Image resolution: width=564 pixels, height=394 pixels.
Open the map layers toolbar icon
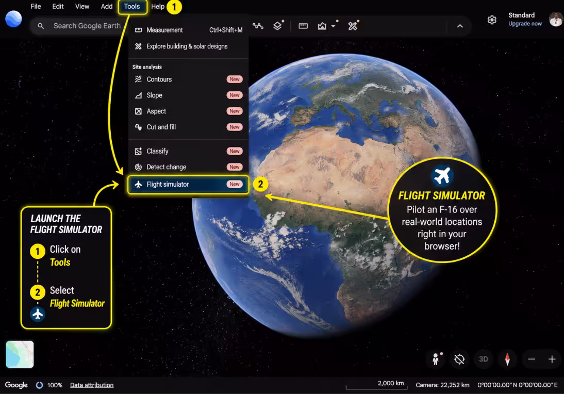tap(277, 26)
